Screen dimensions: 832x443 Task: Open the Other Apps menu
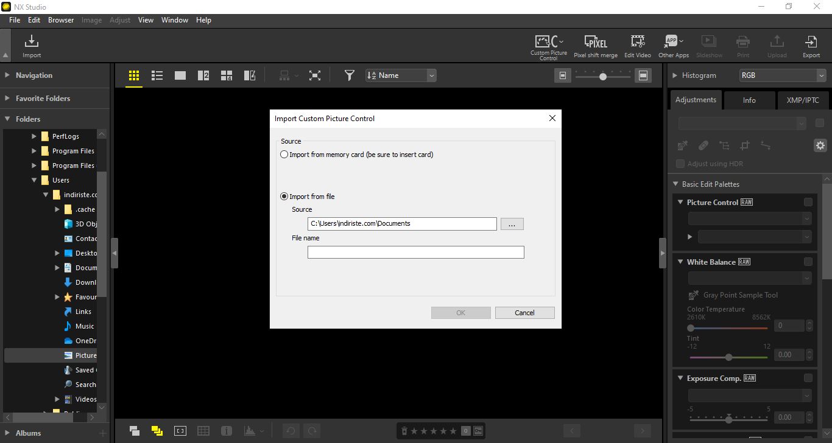point(673,47)
